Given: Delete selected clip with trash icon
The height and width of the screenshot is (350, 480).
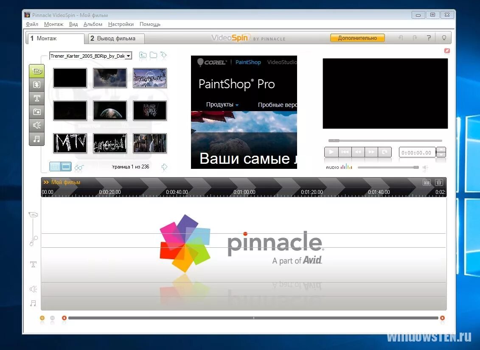Looking at the screenshot, I should tap(439, 183).
